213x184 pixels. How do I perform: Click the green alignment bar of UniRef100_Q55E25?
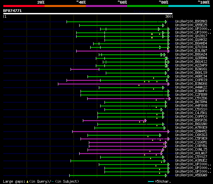tap(121, 25)
